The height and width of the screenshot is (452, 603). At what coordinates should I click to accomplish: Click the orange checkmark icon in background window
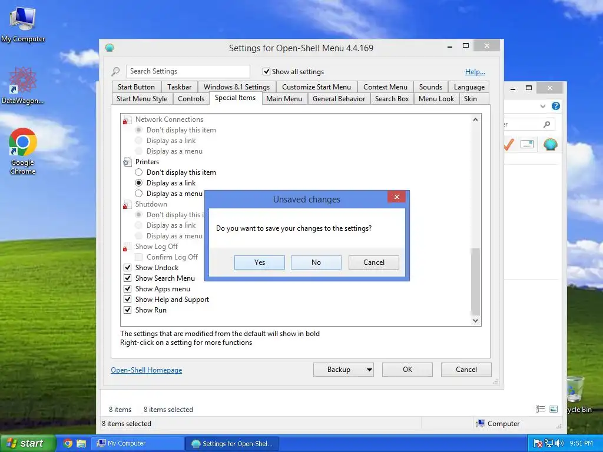509,145
